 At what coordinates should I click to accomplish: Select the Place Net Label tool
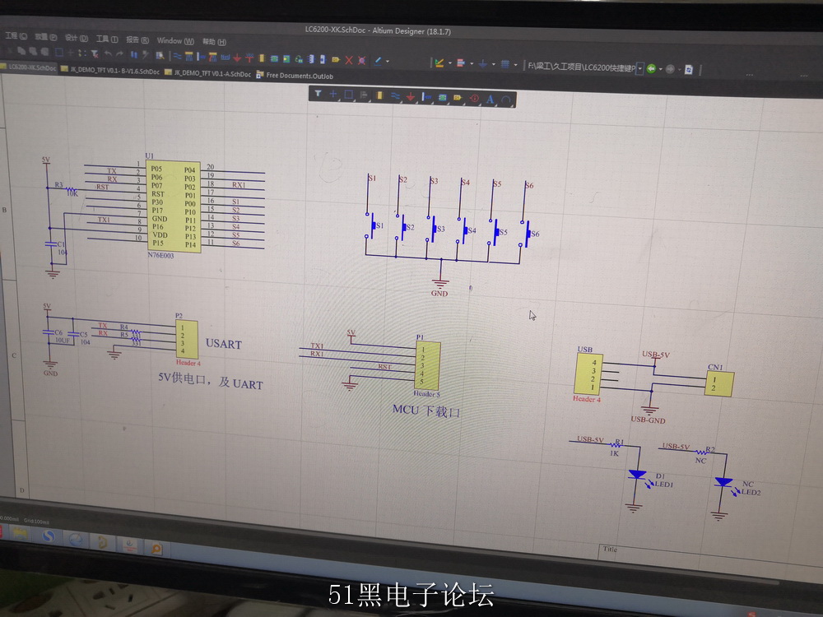[x=226, y=58]
